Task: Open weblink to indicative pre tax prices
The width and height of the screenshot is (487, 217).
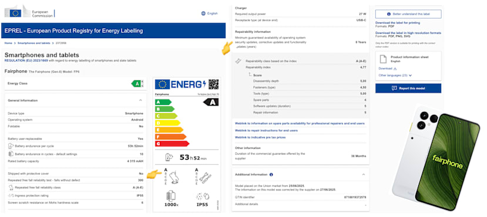Action: tap(260, 137)
